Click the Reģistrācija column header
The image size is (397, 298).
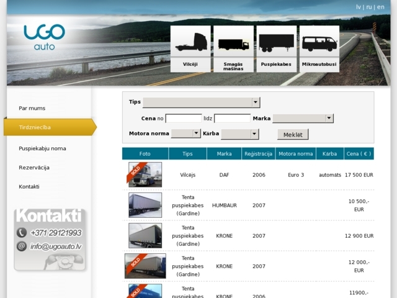pyautogui.click(x=259, y=153)
